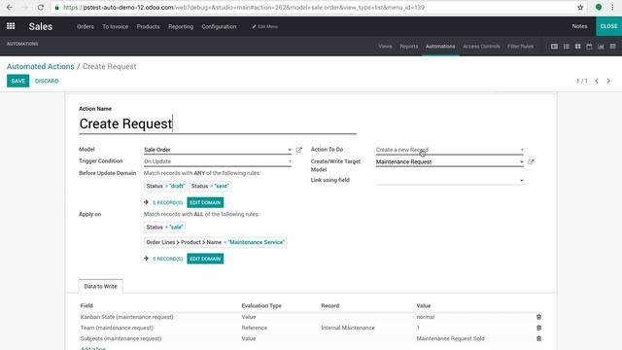The image size is (622, 350).
Task: Switch to the list view icon
Action: pyautogui.click(x=566, y=47)
